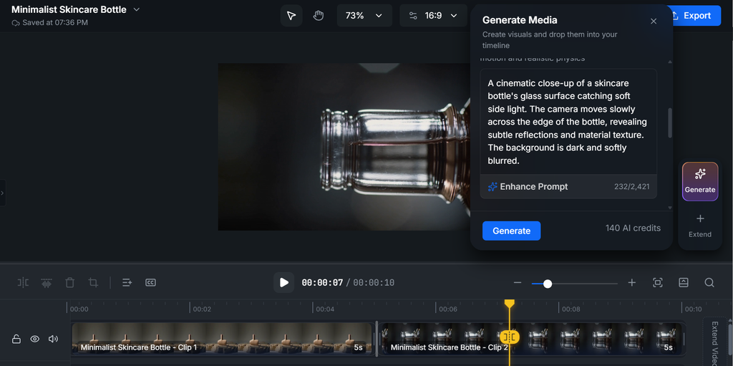The image size is (733, 366).
Task: Click the fit timeline to screen icon
Action: (x=658, y=283)
